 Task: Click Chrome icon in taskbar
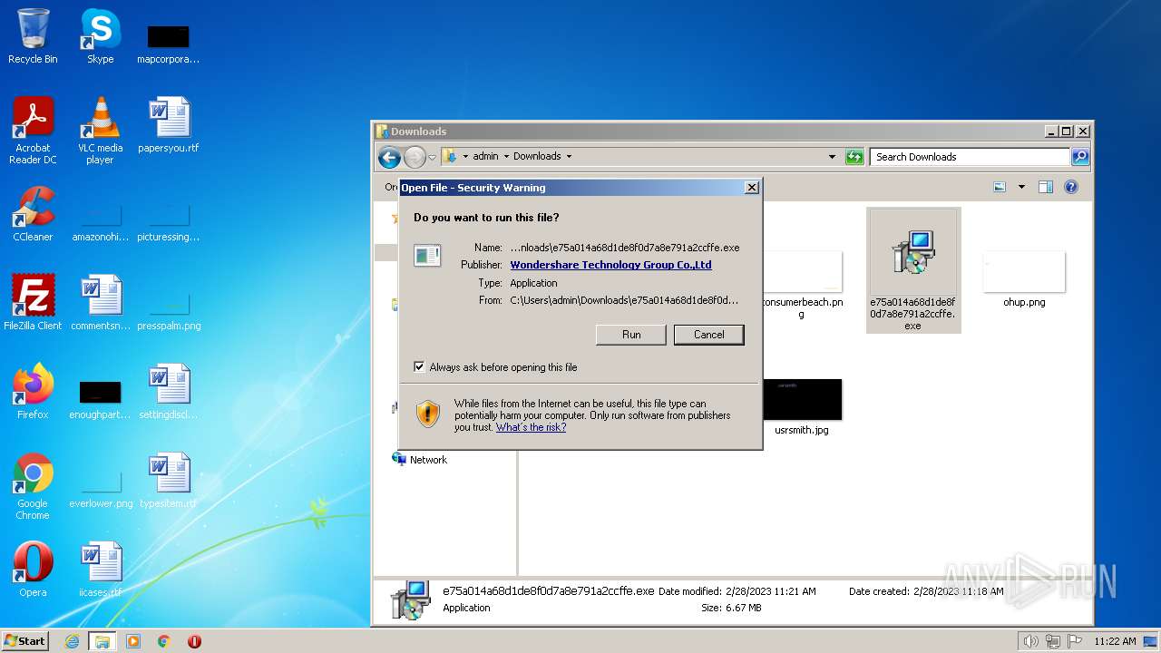coord(164,641)
